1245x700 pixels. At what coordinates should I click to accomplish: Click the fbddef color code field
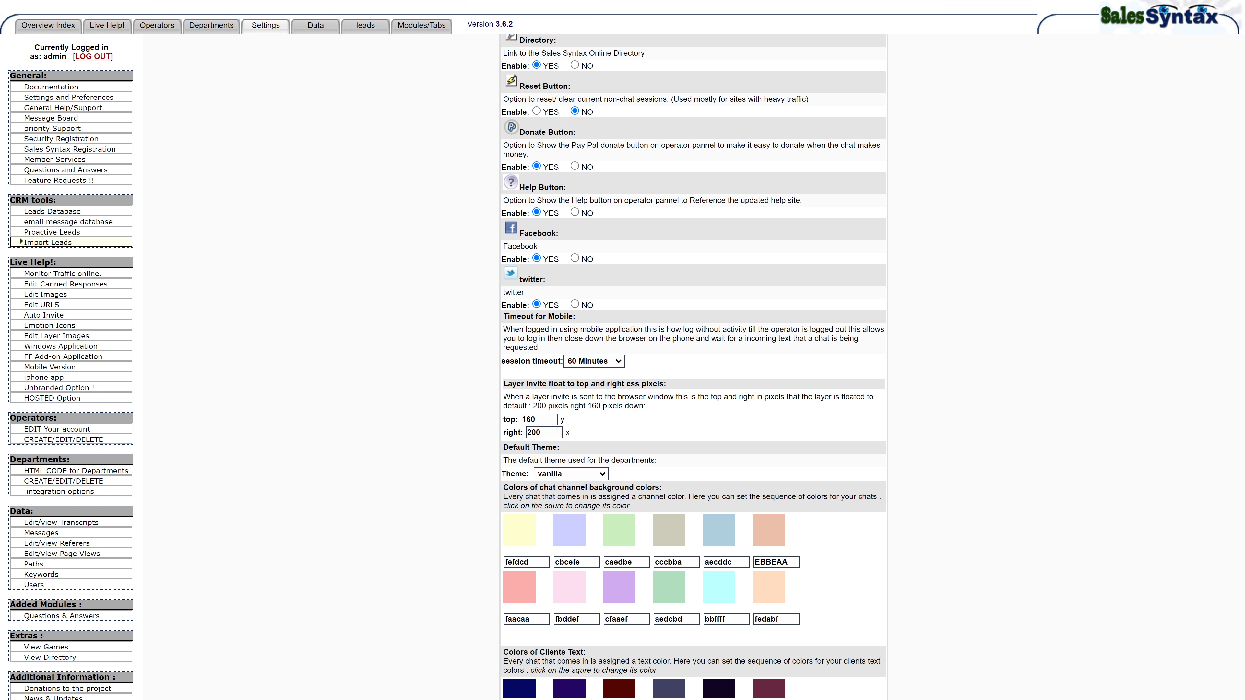576,619
